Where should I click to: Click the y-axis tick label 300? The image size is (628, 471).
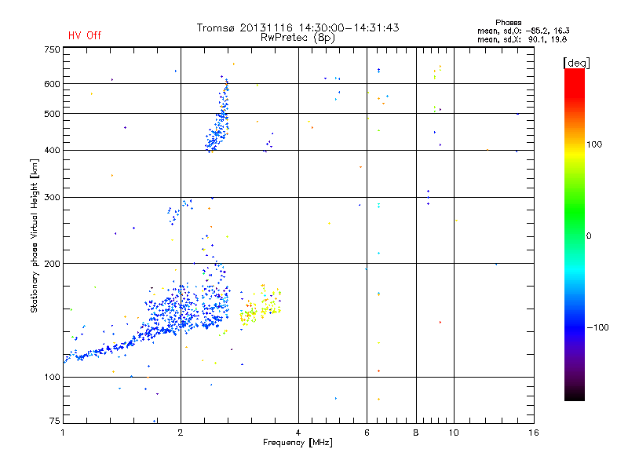click(52, 198)
